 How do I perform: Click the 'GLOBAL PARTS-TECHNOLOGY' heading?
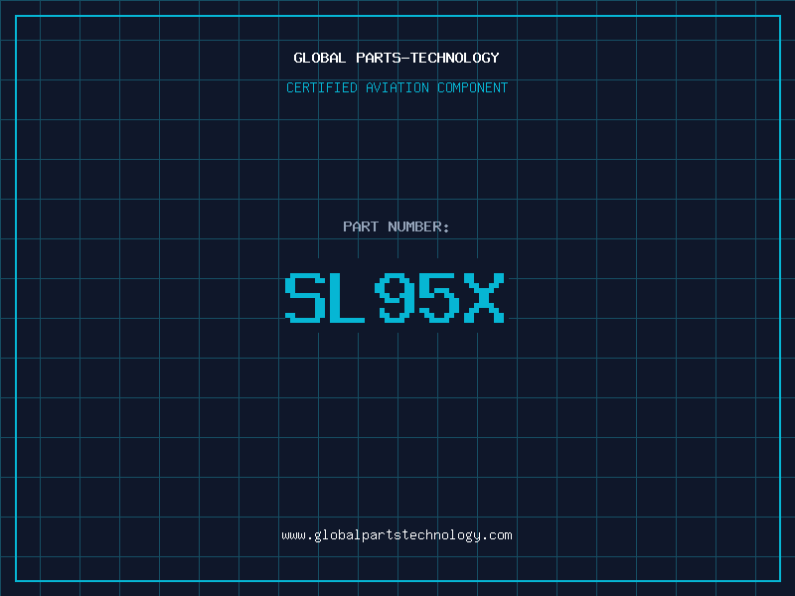point(397,58)
